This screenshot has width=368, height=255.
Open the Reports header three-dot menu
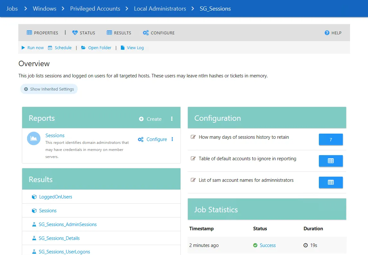click(172, 119)
